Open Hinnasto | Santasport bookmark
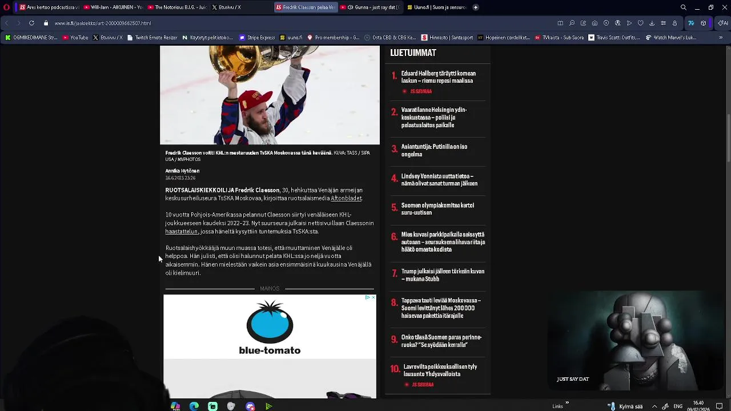Screen dimensions: 731x411 (x=447, y=38)
